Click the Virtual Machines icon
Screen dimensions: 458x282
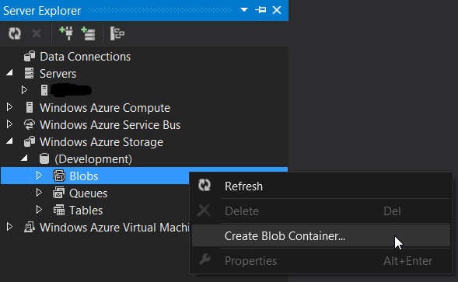click(30, 227)
